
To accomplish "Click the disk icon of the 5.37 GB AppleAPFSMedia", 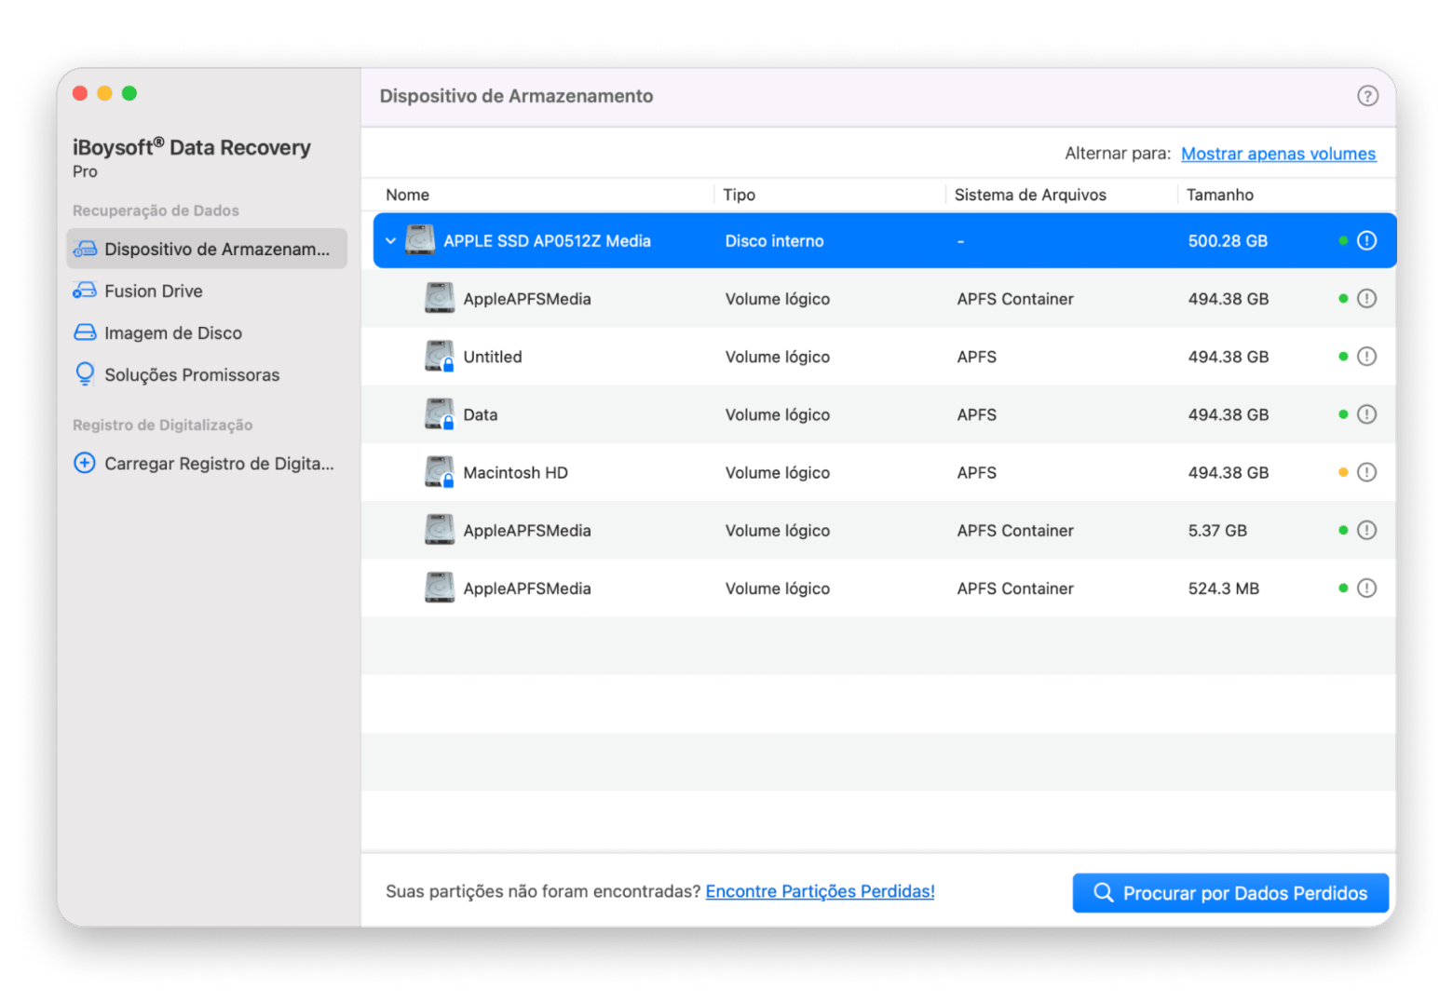I will [440, 530].
